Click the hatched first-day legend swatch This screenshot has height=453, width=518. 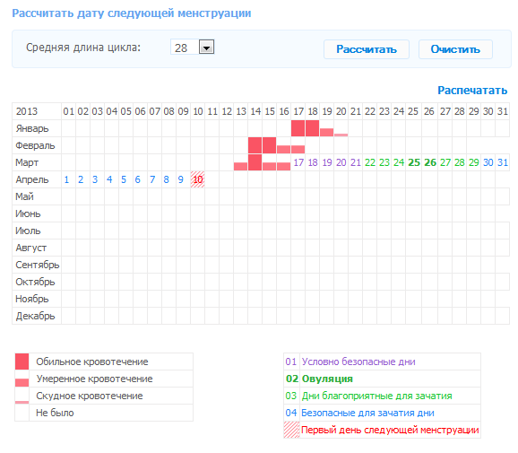291,430
